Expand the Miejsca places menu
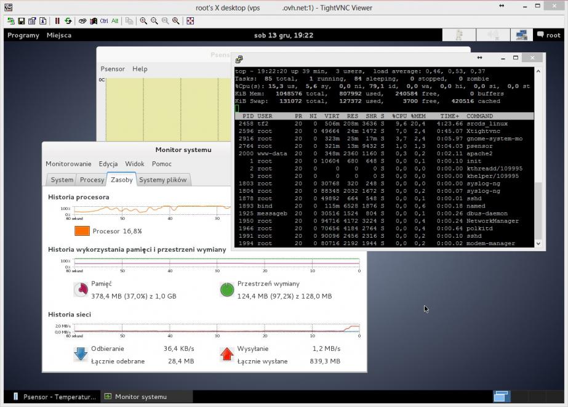 59,35
